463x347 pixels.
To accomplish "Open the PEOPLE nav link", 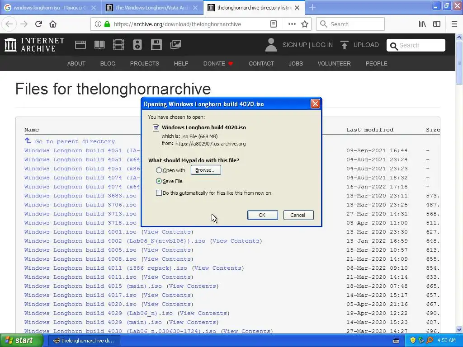I will click(376, 63).
